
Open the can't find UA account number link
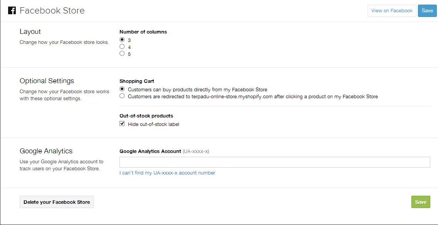point(167,173)
